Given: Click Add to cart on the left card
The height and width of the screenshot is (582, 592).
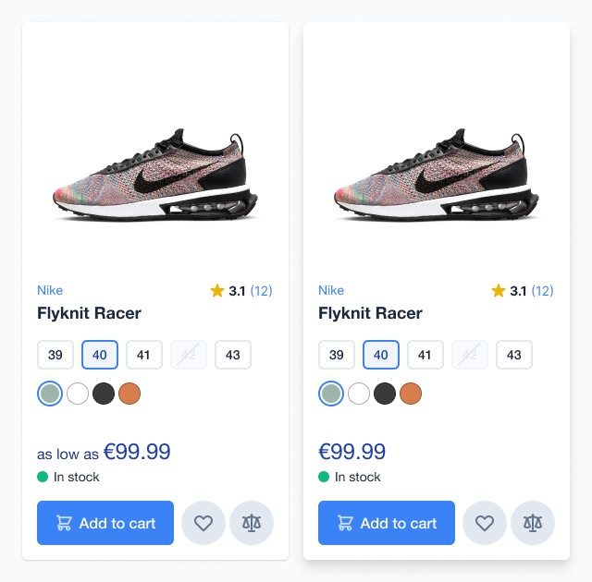Looking at the screenshot, I should (x=105, y=523).
